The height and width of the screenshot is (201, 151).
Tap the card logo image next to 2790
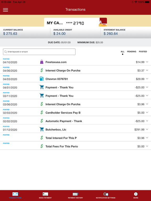coord(103,22)
